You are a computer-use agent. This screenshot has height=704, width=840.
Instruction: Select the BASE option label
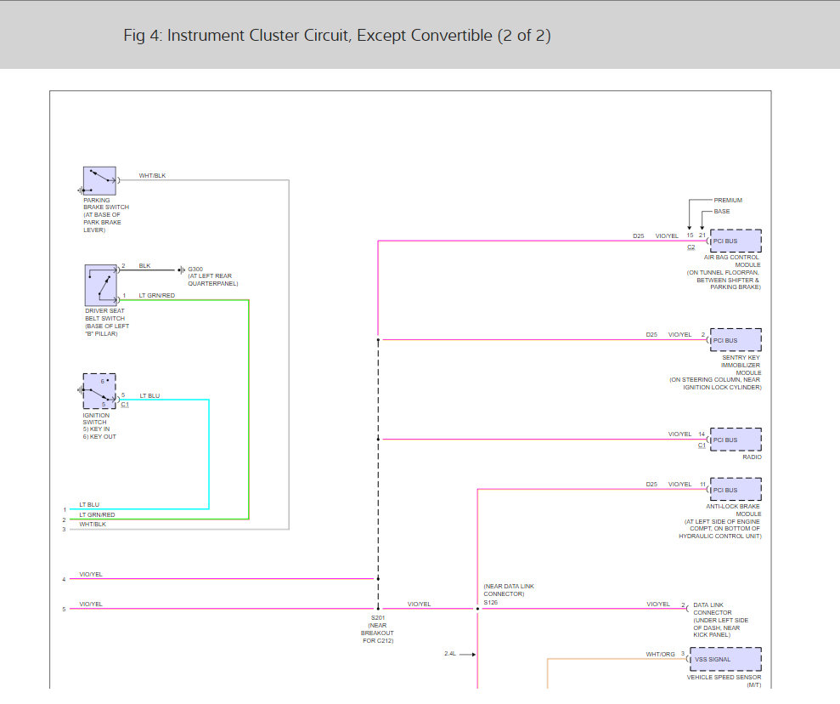click(722, 211)
